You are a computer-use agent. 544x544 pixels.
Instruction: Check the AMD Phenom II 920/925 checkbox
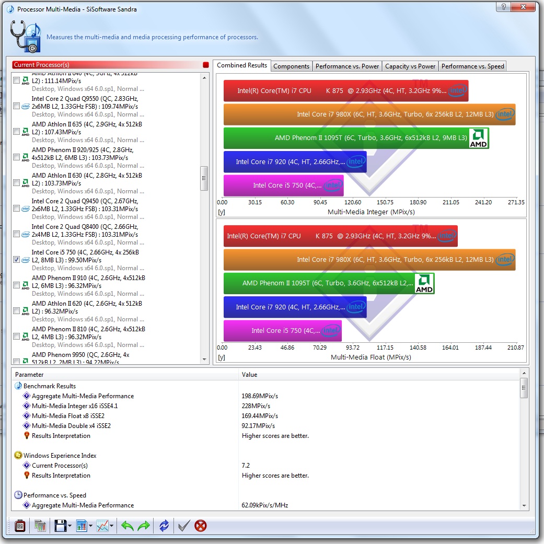[x=16, y=157]
